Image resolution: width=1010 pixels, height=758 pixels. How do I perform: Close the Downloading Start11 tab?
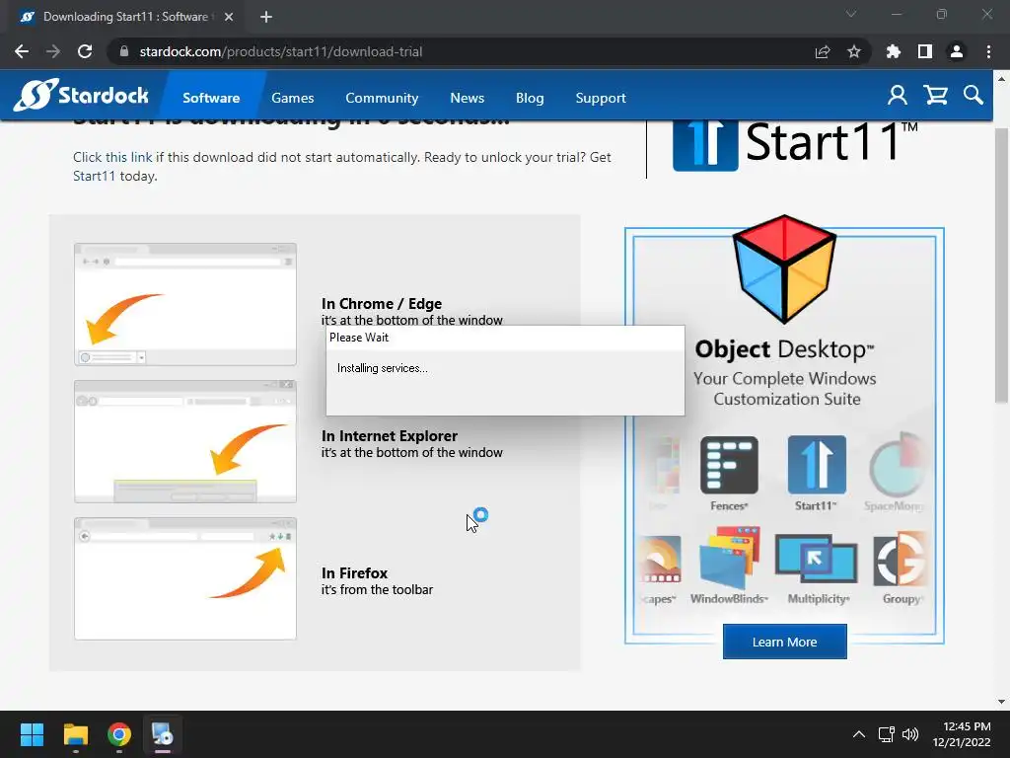click(x=229, y=17)
